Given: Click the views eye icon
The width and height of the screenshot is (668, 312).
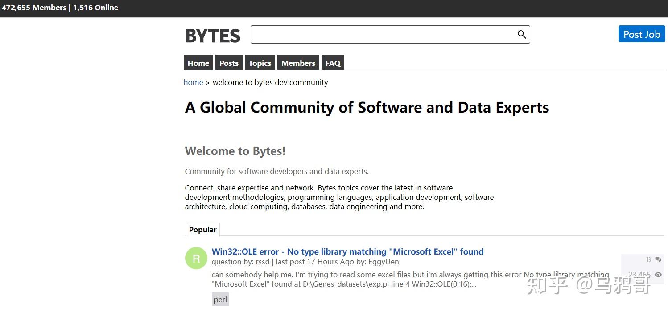Looking at the screenshot, I should click(x=658, y=275).
